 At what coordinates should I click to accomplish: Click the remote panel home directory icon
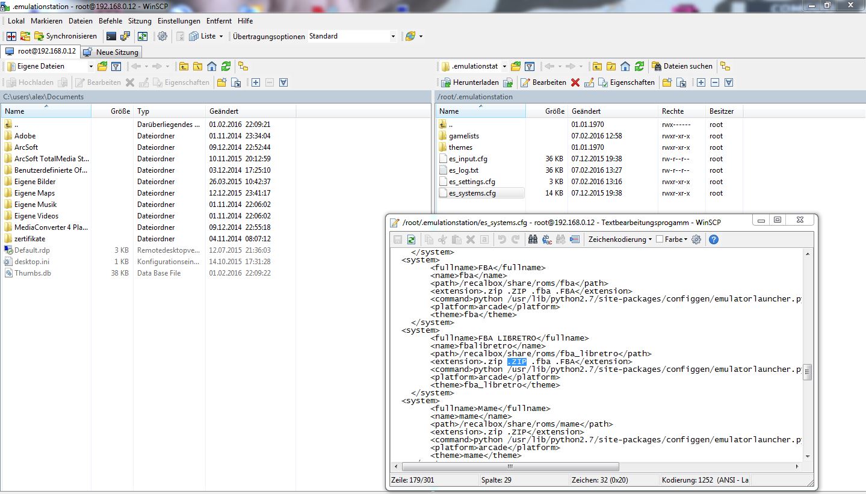point(625,66)
